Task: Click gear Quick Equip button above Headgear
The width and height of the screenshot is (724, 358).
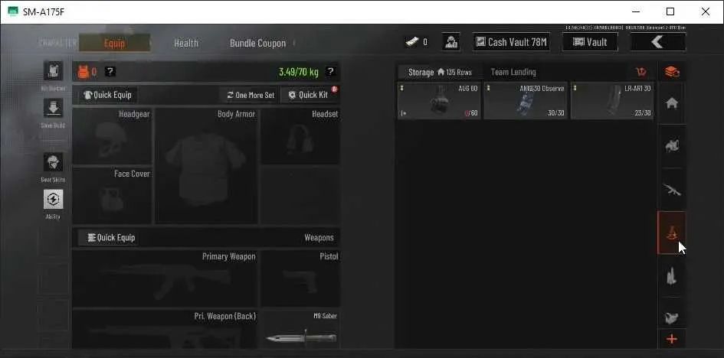Action: click(x=108, y=95)
